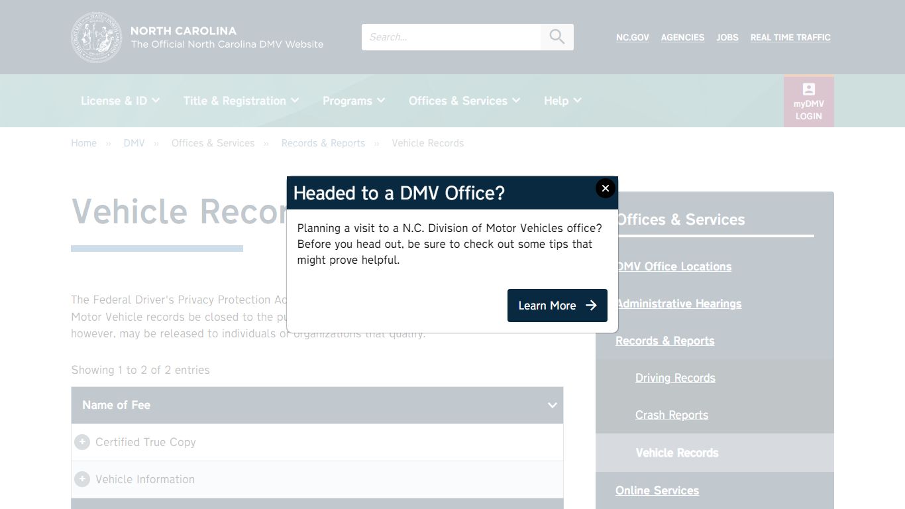905x509 pixels.
Task: Open the NC.GOV link
Action: point(633,38)
